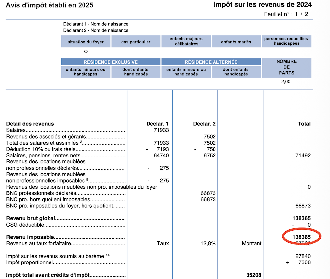Click the 'enfants mariés' header cell
This screenshot has height=279, width=330.
pyautogui.click(x=236, y=41)
